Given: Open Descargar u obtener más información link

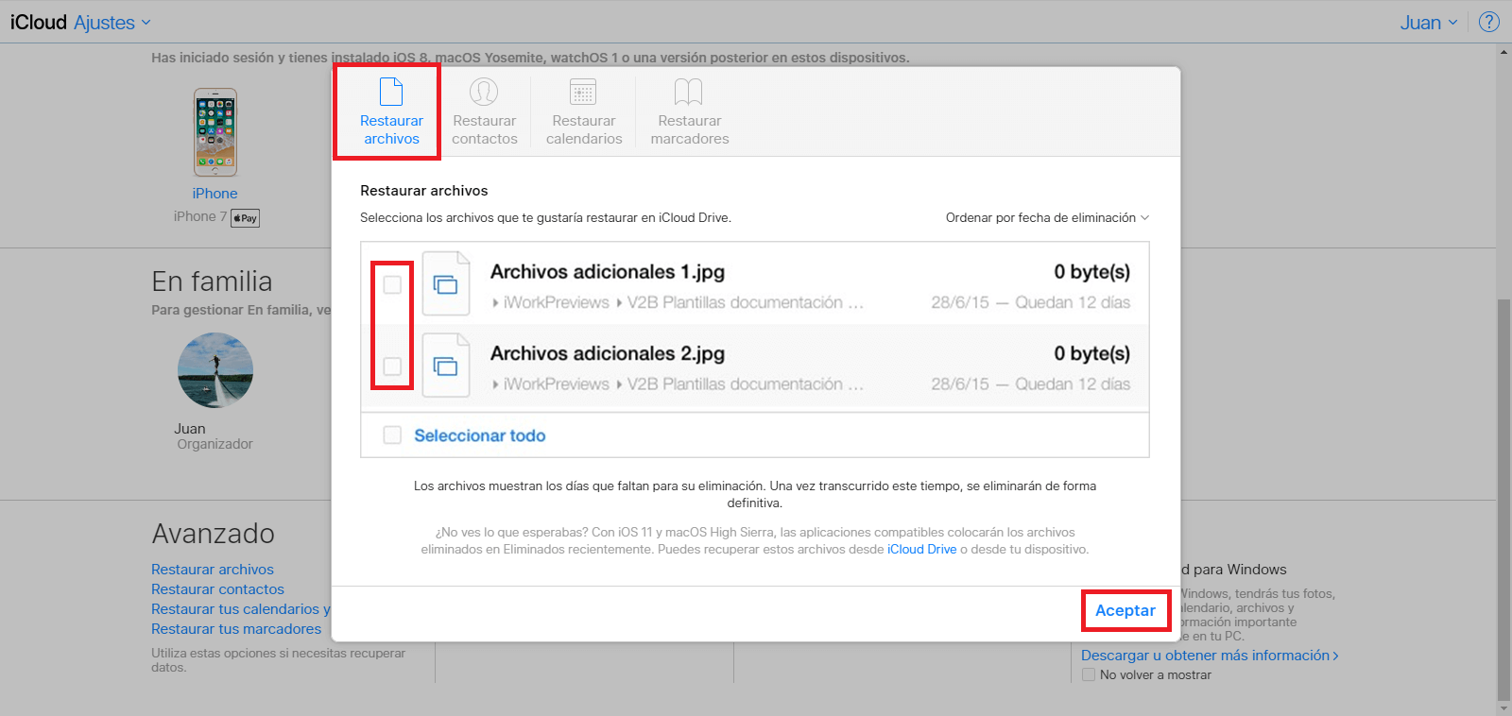Looking at the screenshot, I should click(1210, 656).
